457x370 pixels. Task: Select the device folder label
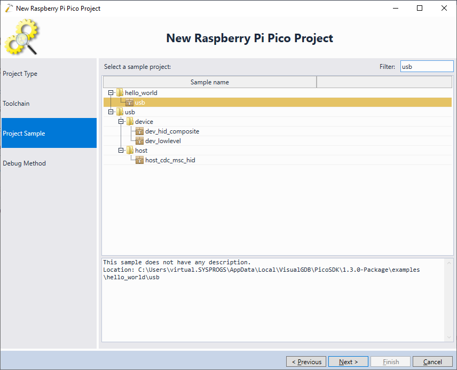click(x=144, y=122)
